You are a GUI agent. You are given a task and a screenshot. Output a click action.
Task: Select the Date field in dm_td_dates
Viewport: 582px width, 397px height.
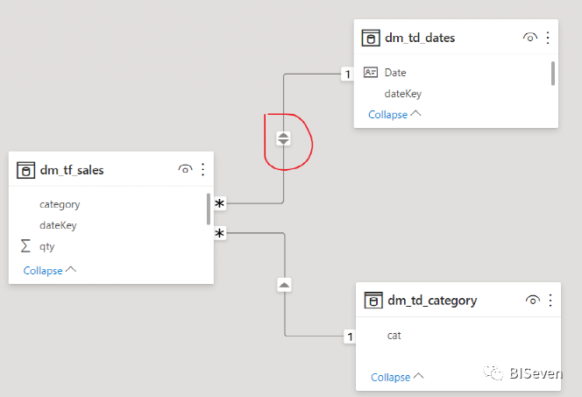[x=395, y=73]
